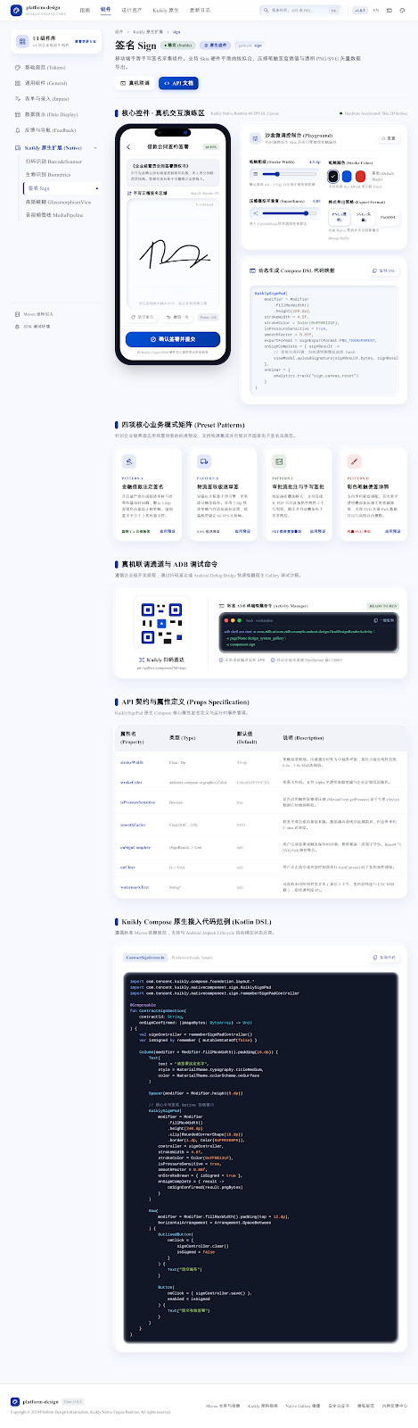Click the Pattern A pen icon
The height and width of the screenshot is (1428, 418).
(129, 461)
